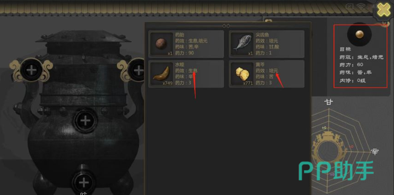This screenshot has width=394, height=195.
Task: Click the x749 leech quantity count
Action: pyautogui.click(x=167, y=83)
